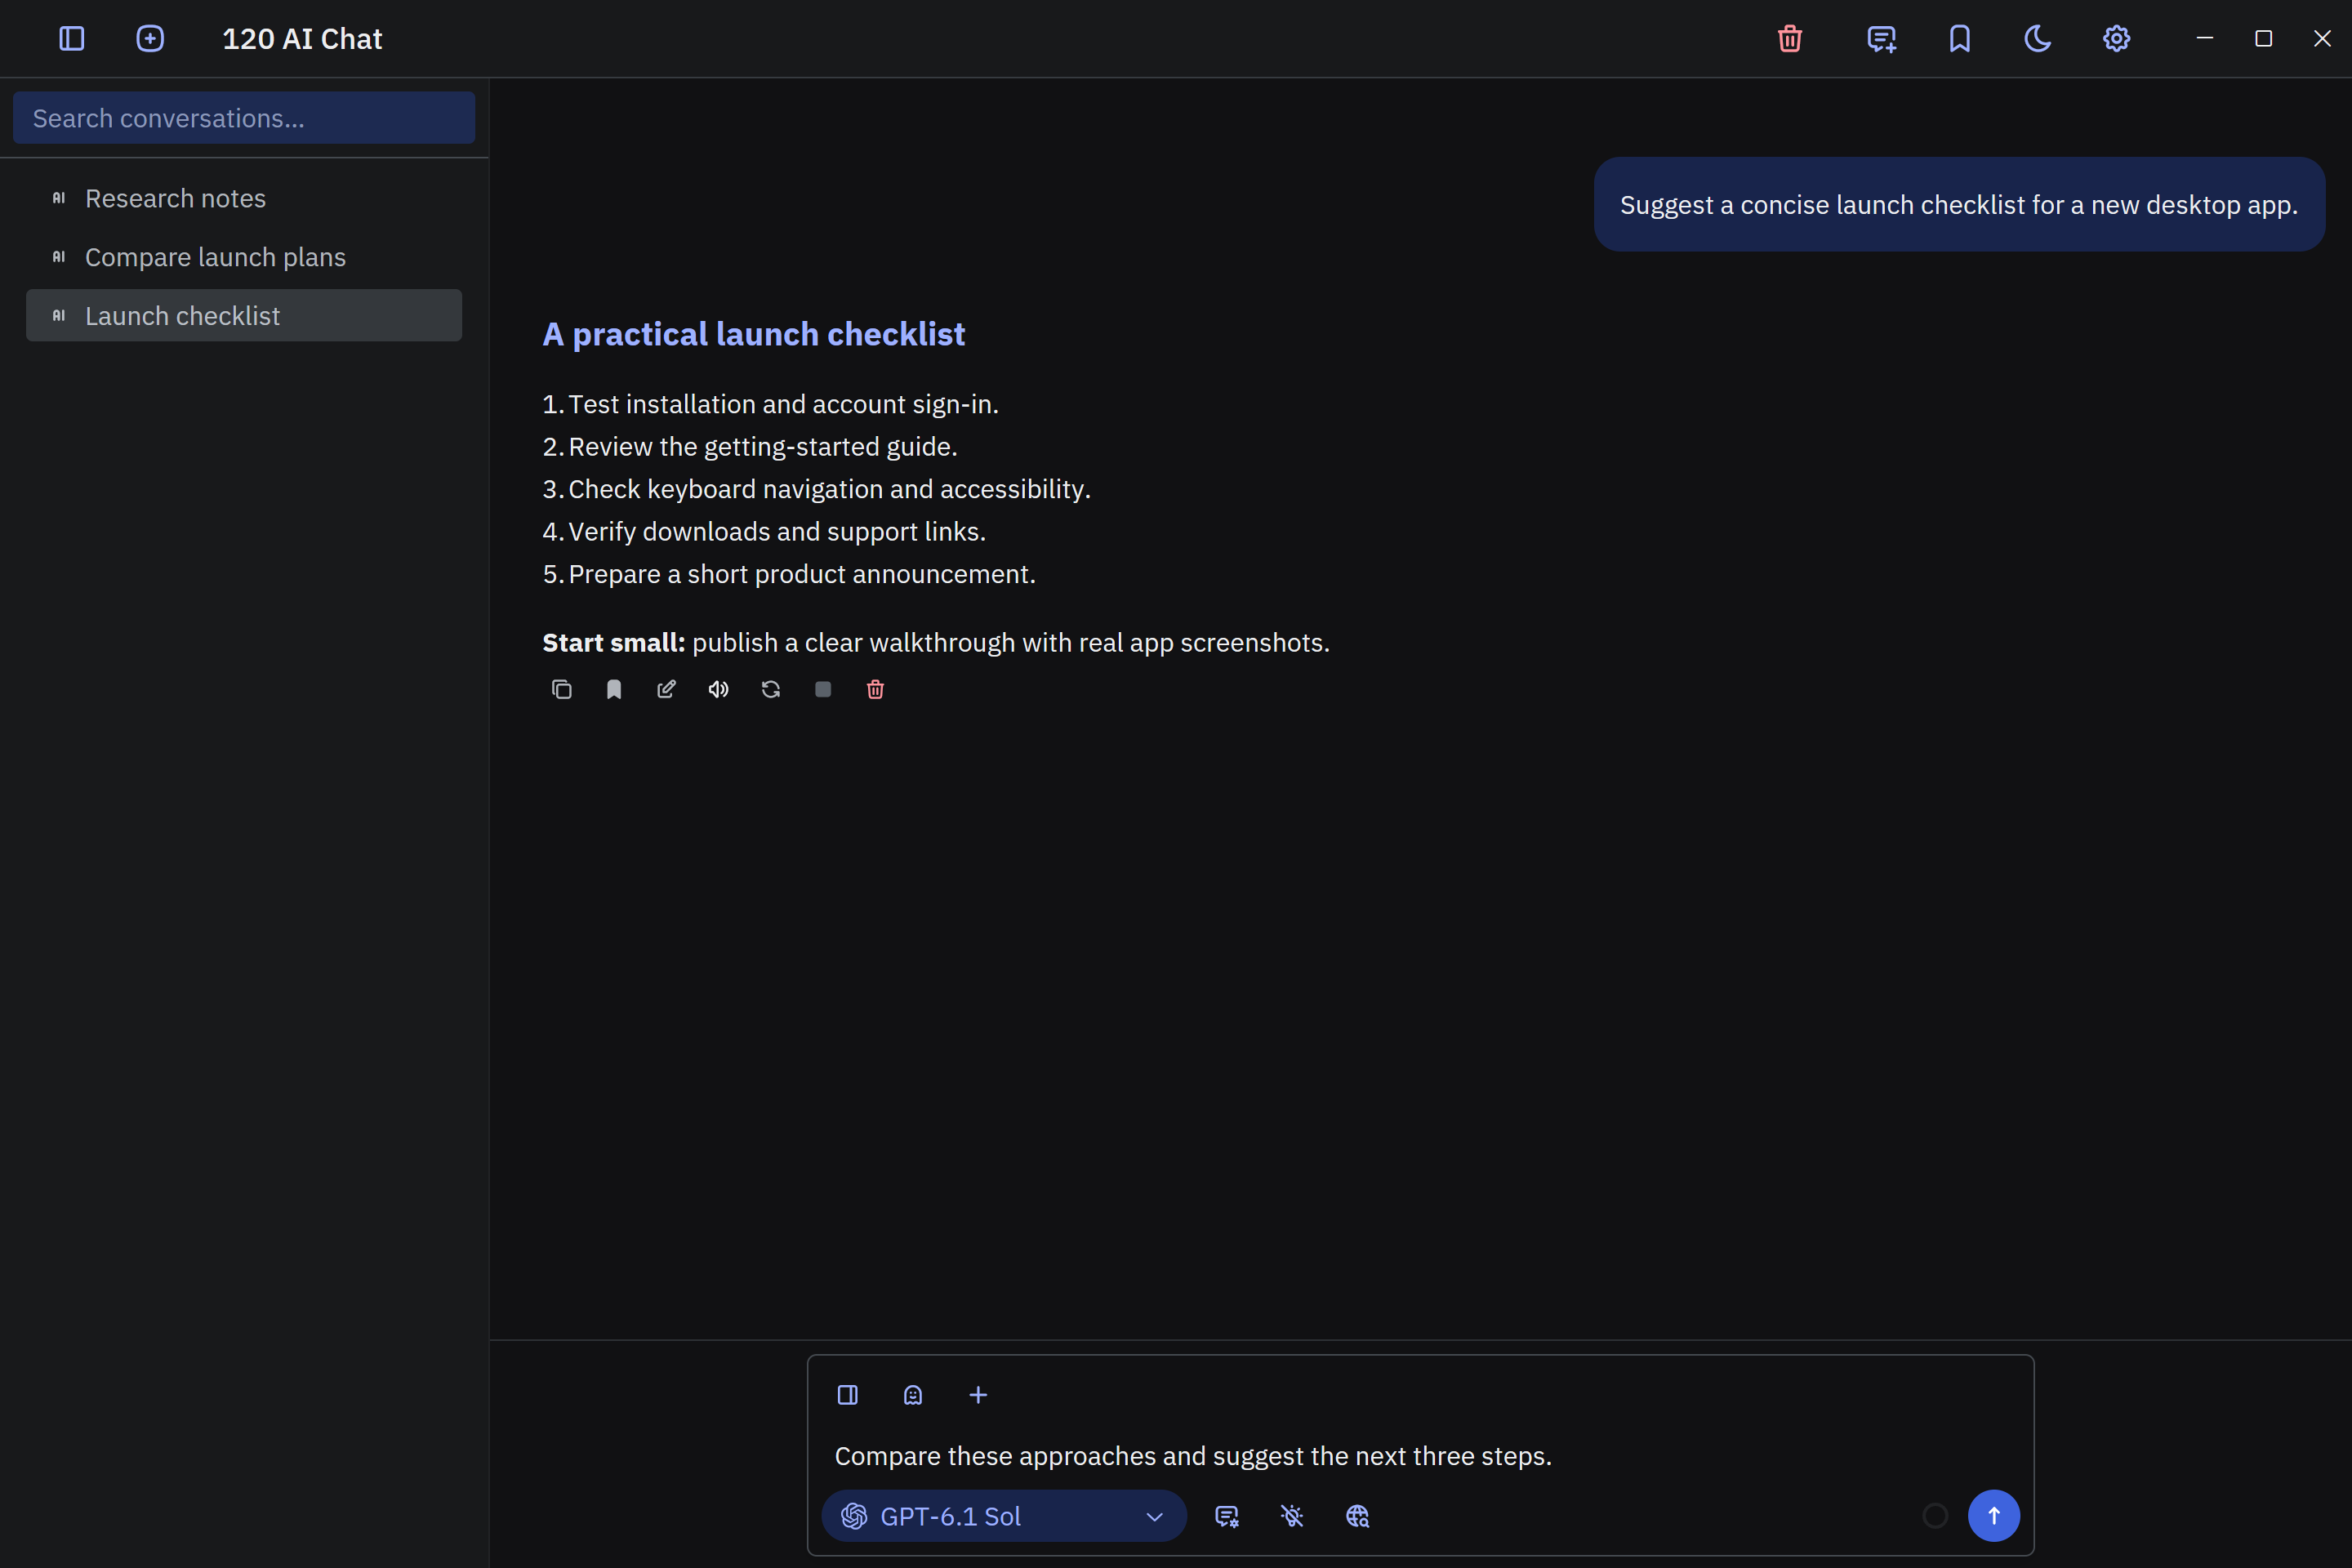The width and height of the screenshot is (2352, 1568).
Task: Bookmark the assistant's checklist message
Action: (614, 690)
